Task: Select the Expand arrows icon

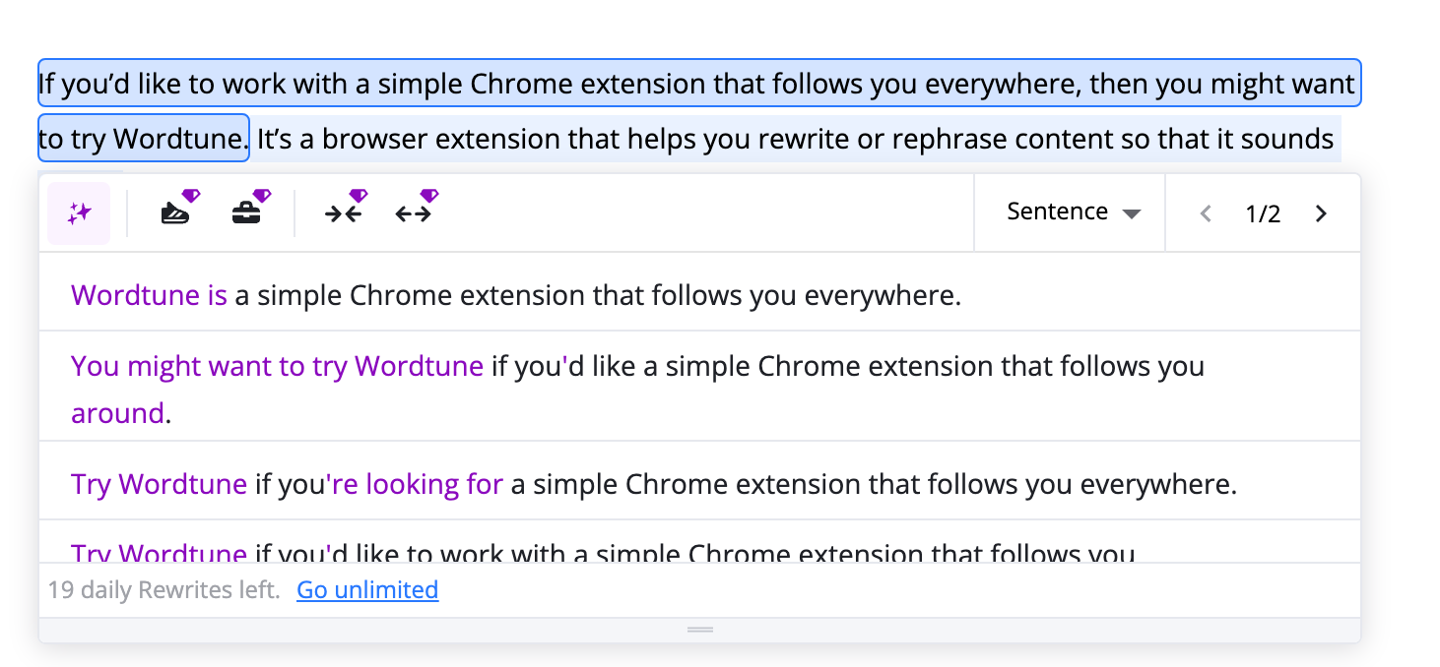Action: coord(414,213)
